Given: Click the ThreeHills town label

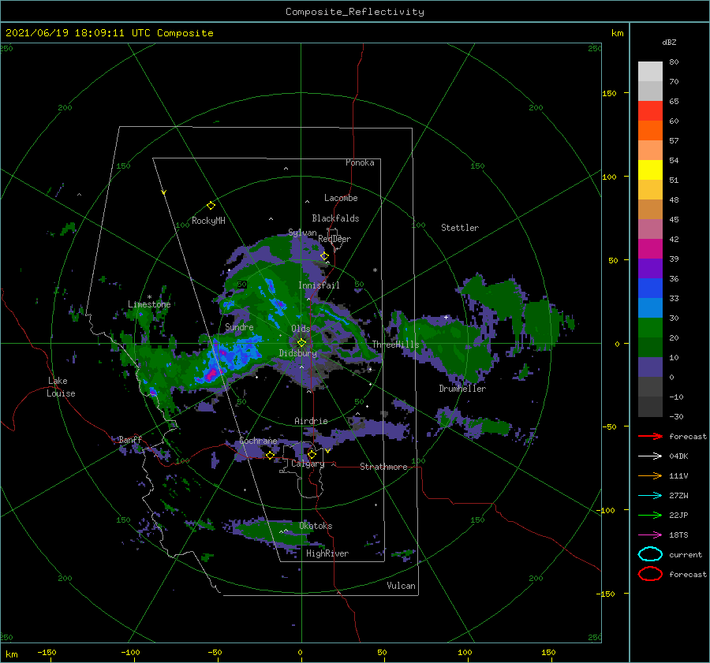Looking at the screenshot, I should point(396,345).
